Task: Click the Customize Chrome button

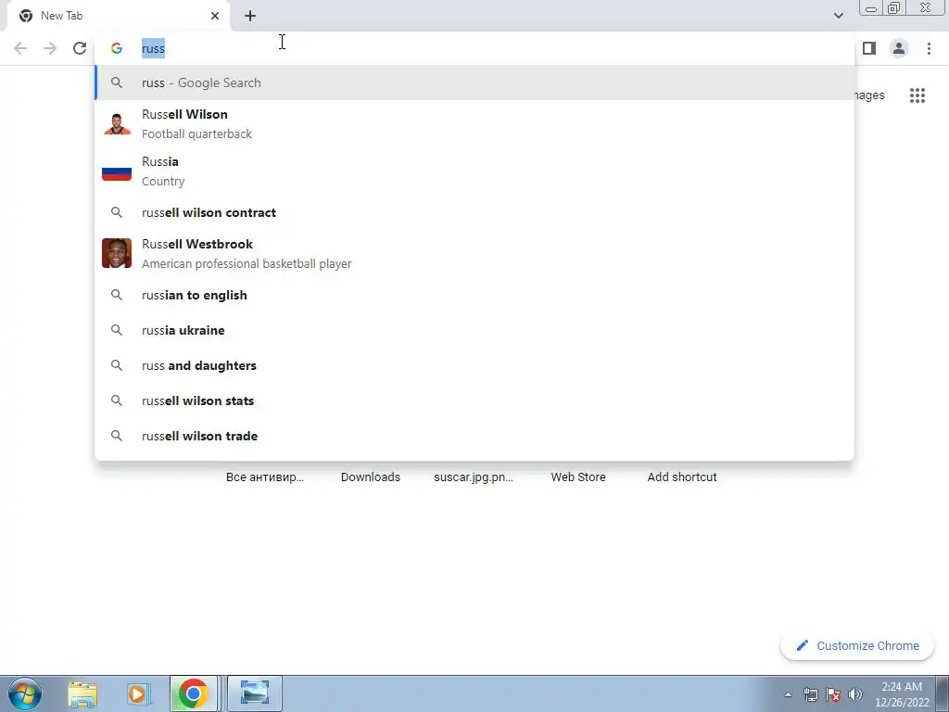Action: (x=857, y=645)
